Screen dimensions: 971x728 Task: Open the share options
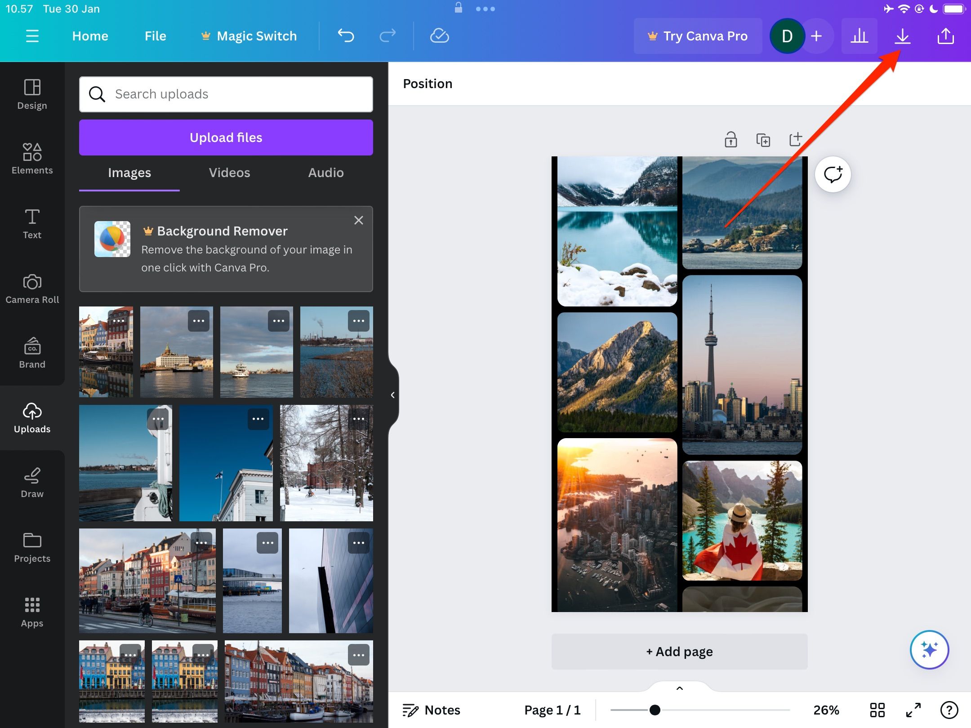point(945,36)
